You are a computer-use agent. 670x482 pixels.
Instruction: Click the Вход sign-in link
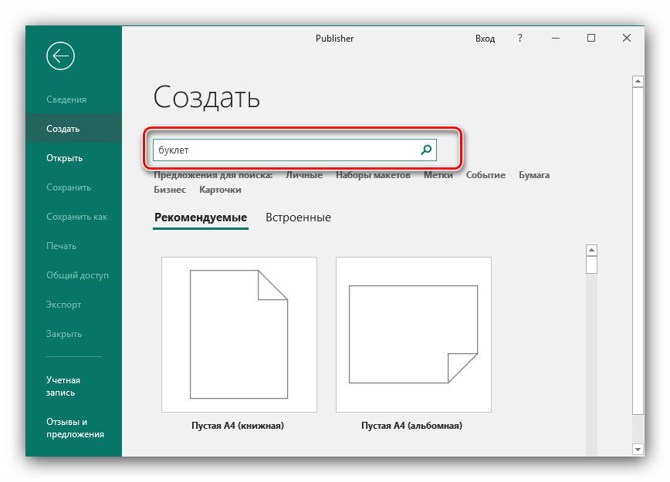tap(485, 38)
